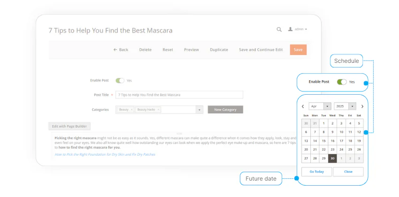Open the Dry Skin Foundation article link
Screen dimensions: 399x197
coord(105,154)
